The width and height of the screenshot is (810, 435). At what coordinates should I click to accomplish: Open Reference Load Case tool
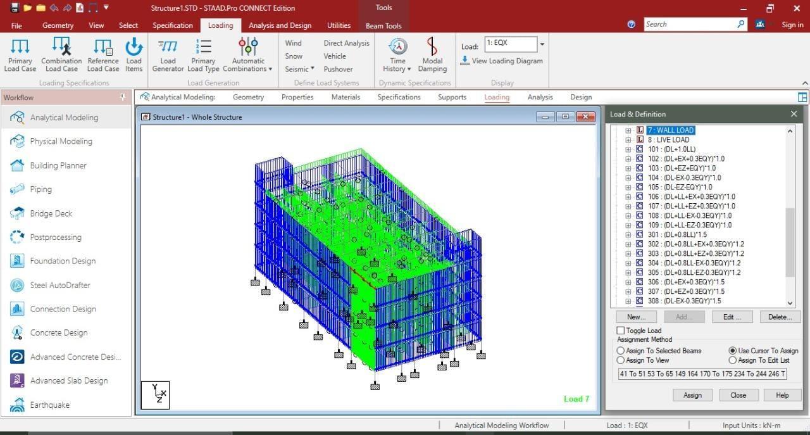[103, 54]
